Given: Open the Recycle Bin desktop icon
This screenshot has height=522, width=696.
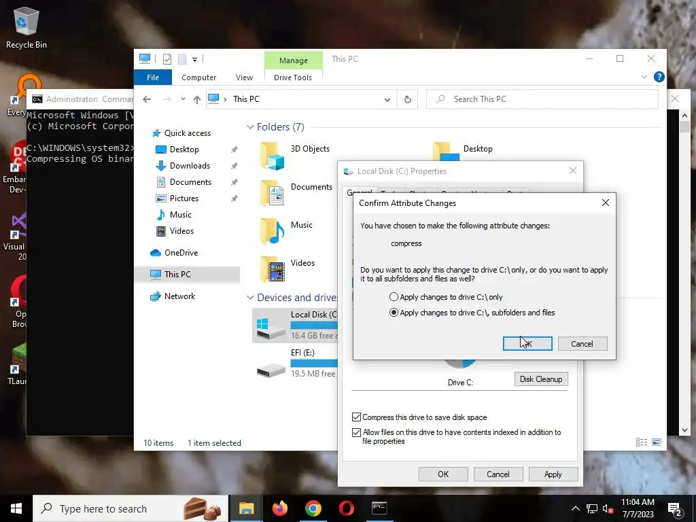Looking at the screenshot, I should (27, 28).
